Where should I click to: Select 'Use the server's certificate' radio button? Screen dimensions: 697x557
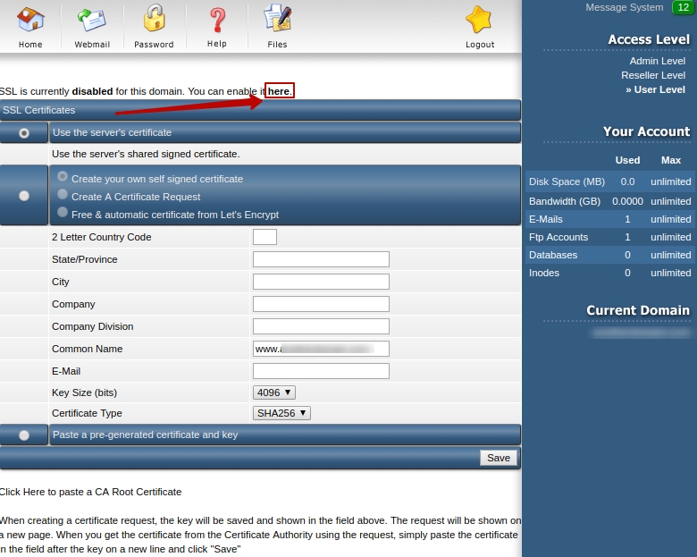24,132
